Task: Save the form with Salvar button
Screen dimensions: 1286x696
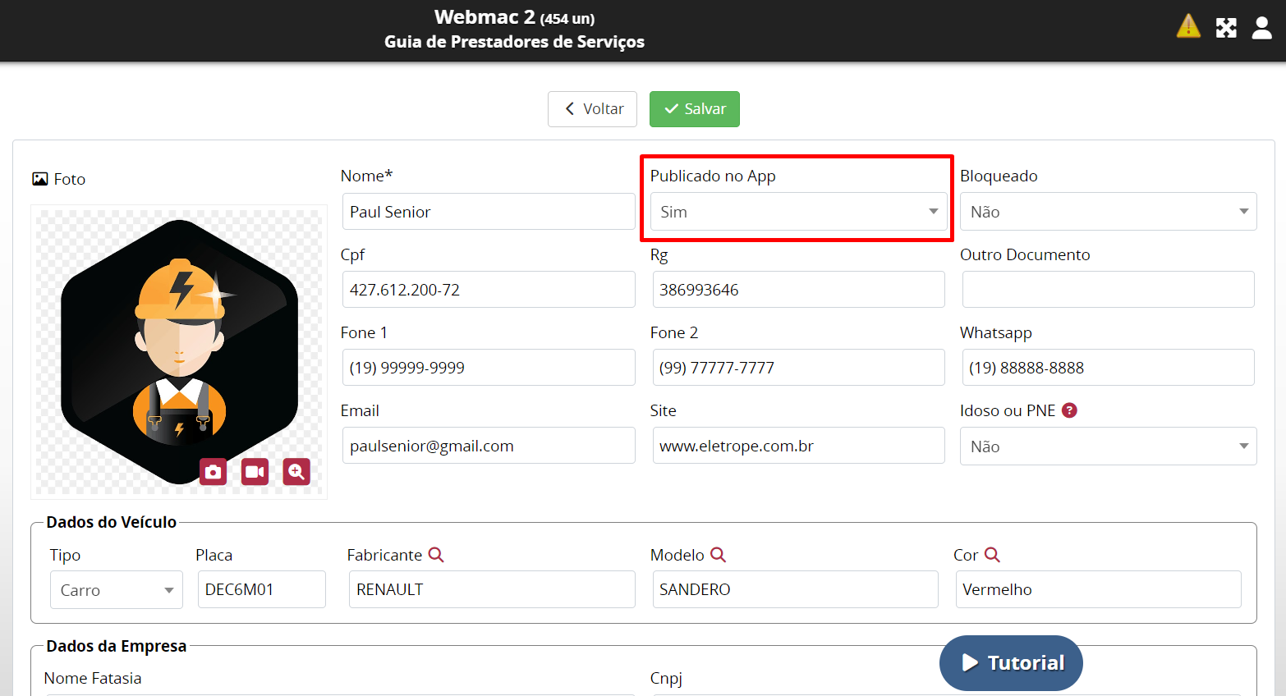Action: (x=694, y=109)
